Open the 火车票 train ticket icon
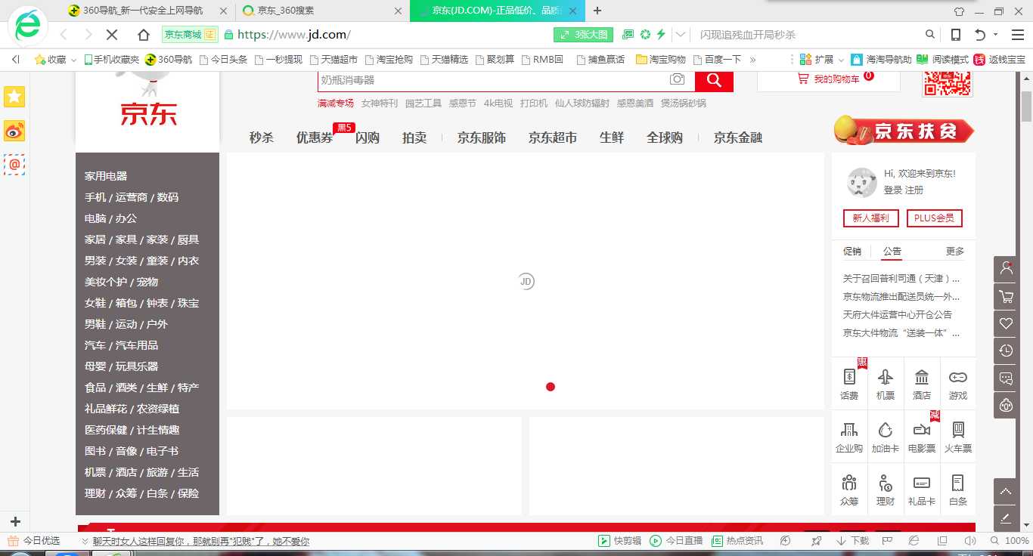The image size is (1033, 556). pos(958,437)
